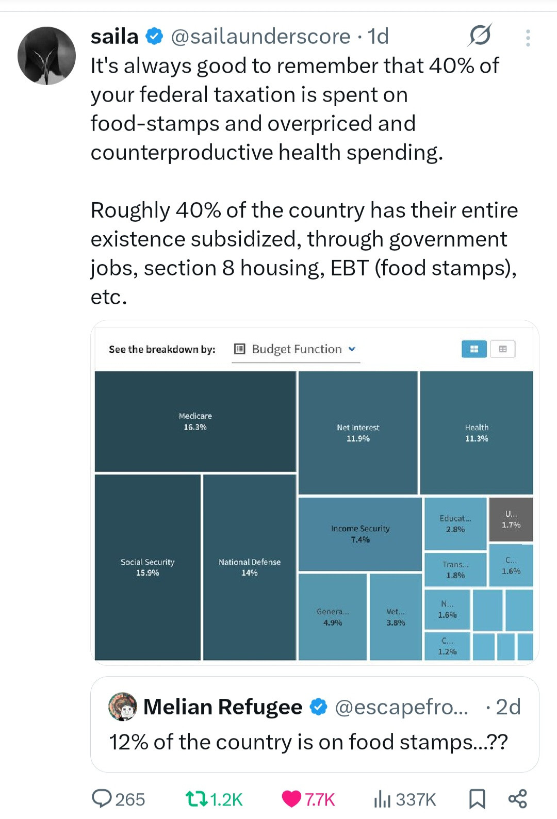
Task: Click the Net Interest 11.9% block
Action: coord(358,433)
